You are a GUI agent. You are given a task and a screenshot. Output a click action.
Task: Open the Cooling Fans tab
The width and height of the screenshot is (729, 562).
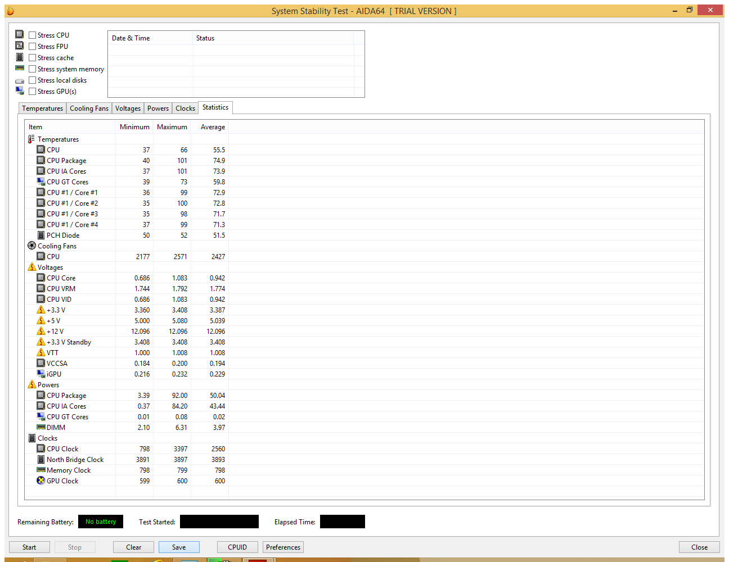point(89,108)
